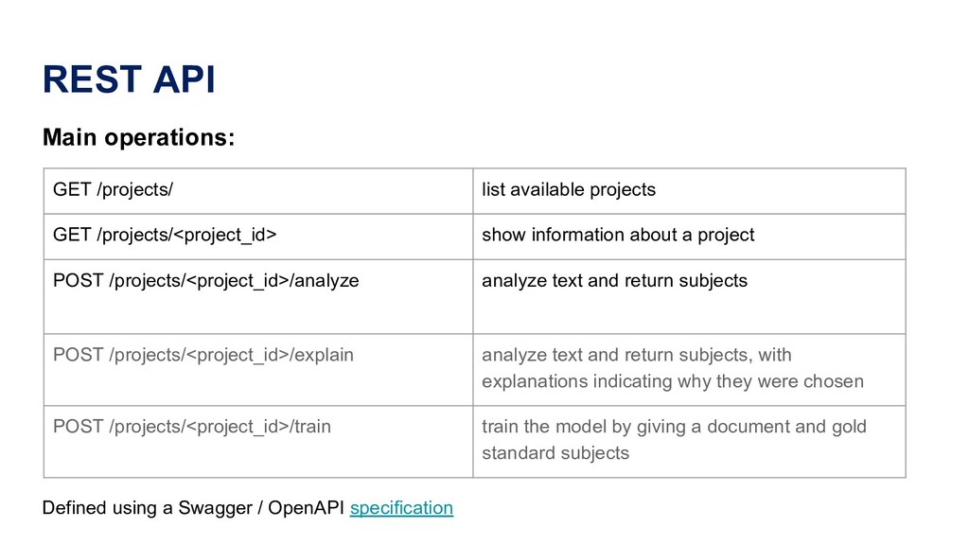969x545 pixels.
Task: Select the POST explain endpoint cell
Action: (203, 356)
